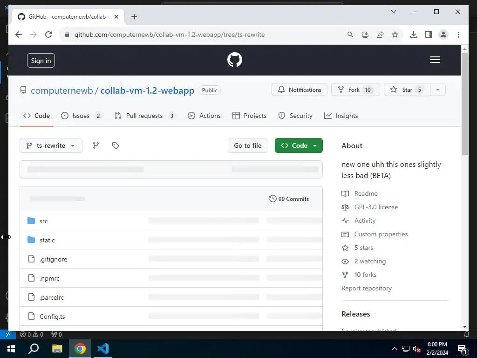The image size is (477, 358).
Task: Open Chrome three-dot menu
Action: click(x=458, y=34)
